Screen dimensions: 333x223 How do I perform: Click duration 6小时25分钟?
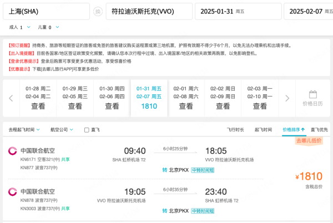click(x=175, y=149)
